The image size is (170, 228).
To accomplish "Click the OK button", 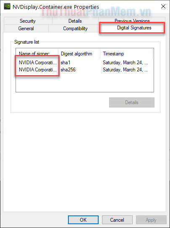I will click(83, 220).
